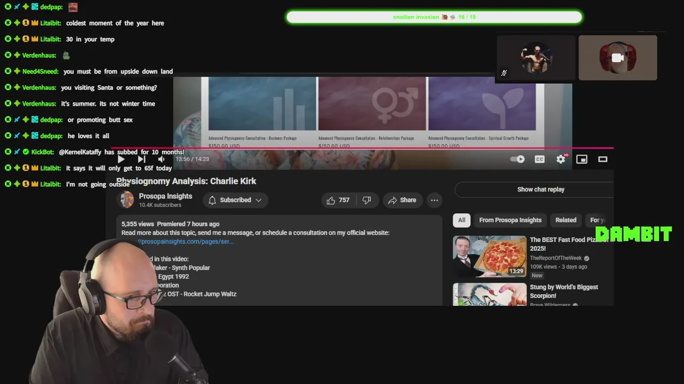Click the muted-mic participant tile
Viewport: 684px width, 384px height.
536,58
